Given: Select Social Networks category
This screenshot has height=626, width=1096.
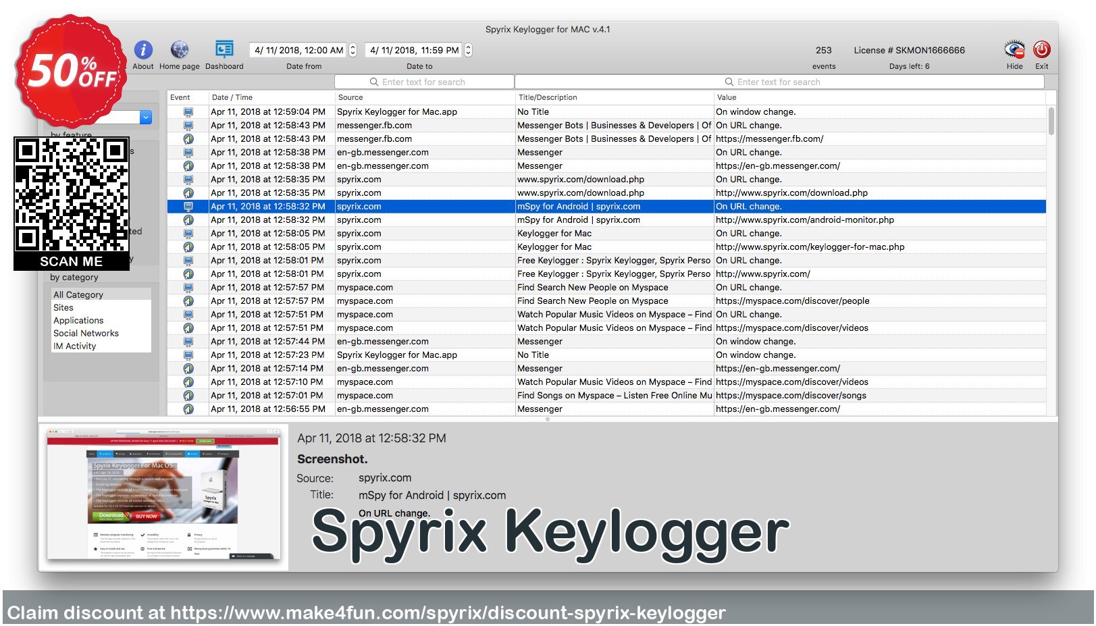Looking at the screenshot, I should coord(101,333).
